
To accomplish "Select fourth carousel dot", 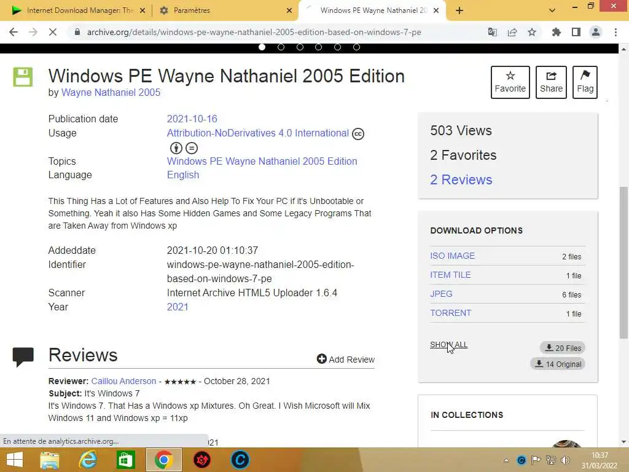I will pyautogui.click(x=319, y=47).
